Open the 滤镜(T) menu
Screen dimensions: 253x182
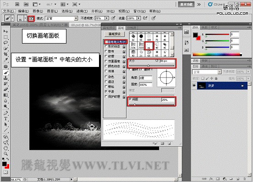[x=82, y=11]
